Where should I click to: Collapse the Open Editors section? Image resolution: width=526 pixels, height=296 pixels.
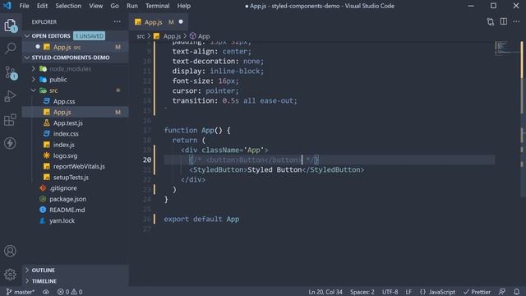tap(27, 36)
